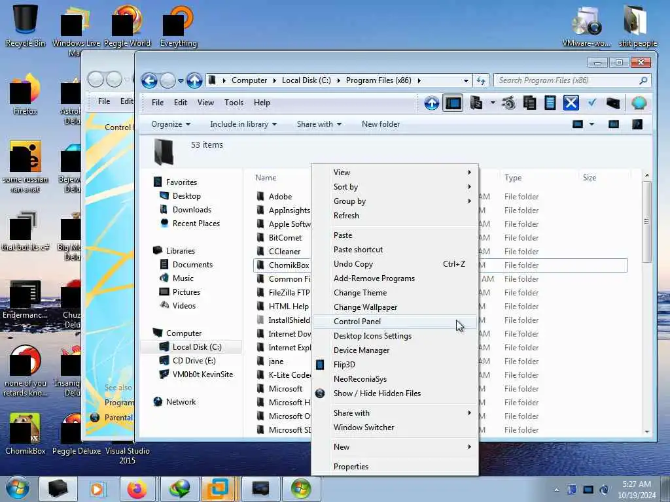Expand the New submenu in context menu
Screen dimensions: 670x502
[395, 447]
